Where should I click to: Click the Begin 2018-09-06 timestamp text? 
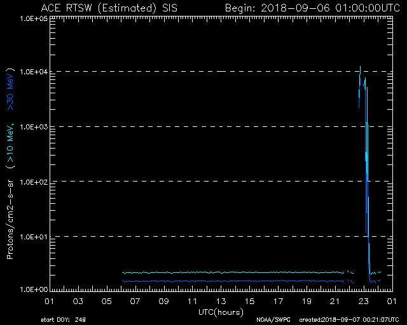[312, 7]
